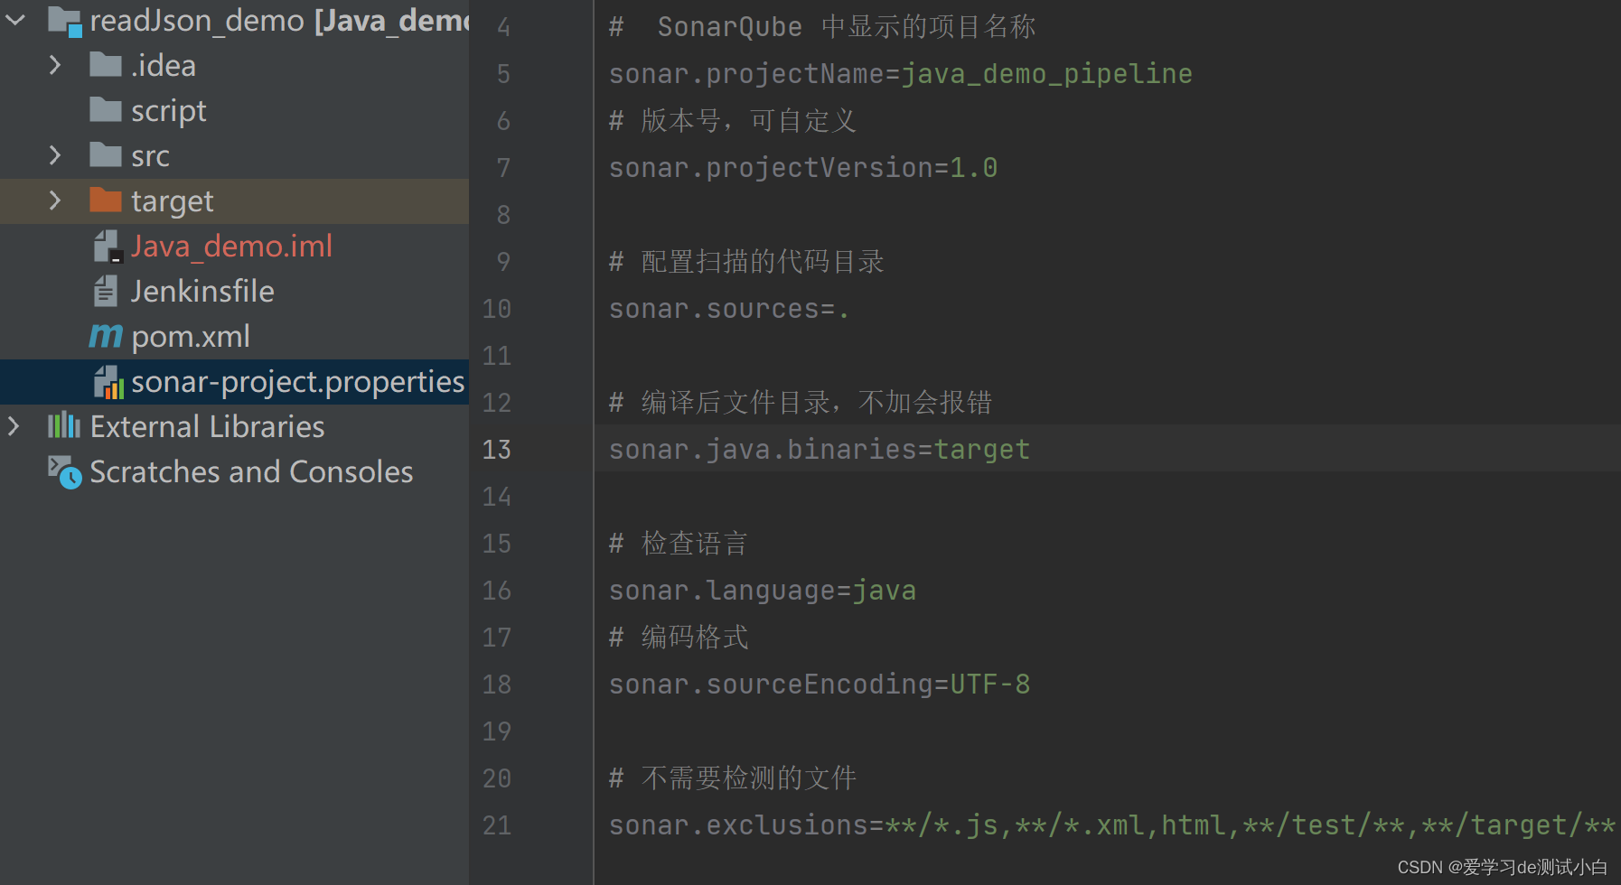This screenshot has width=1621, height=885.
Task: Click the sonar.sources property line
Action: pyautogui.click(x=729, y=309)
